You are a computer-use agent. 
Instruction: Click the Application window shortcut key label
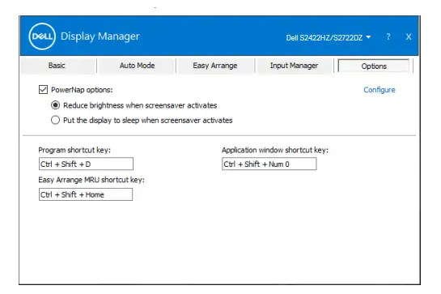click(275, 150)
